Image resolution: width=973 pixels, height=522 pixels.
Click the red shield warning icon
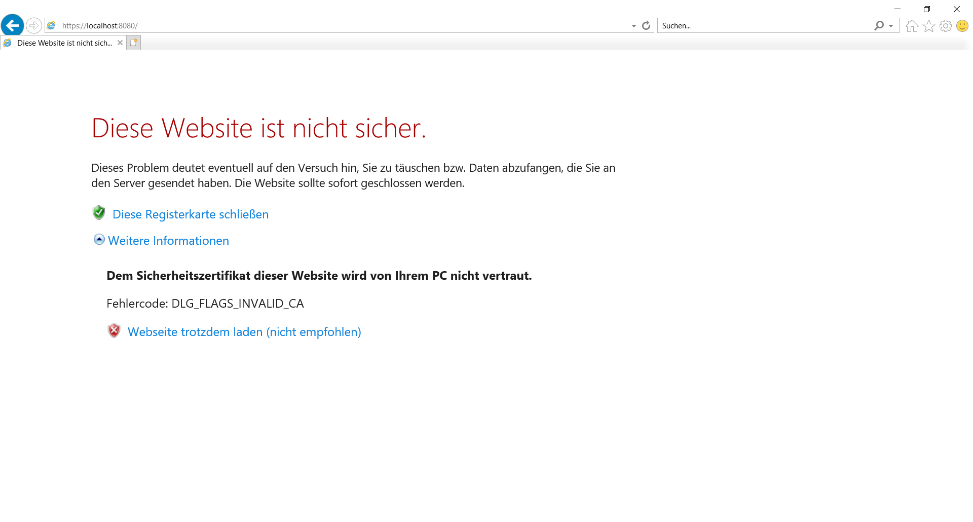click(114, 331)
